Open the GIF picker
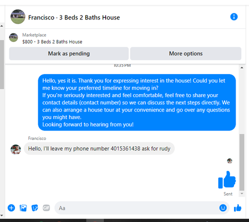 (x=46, y=208)
